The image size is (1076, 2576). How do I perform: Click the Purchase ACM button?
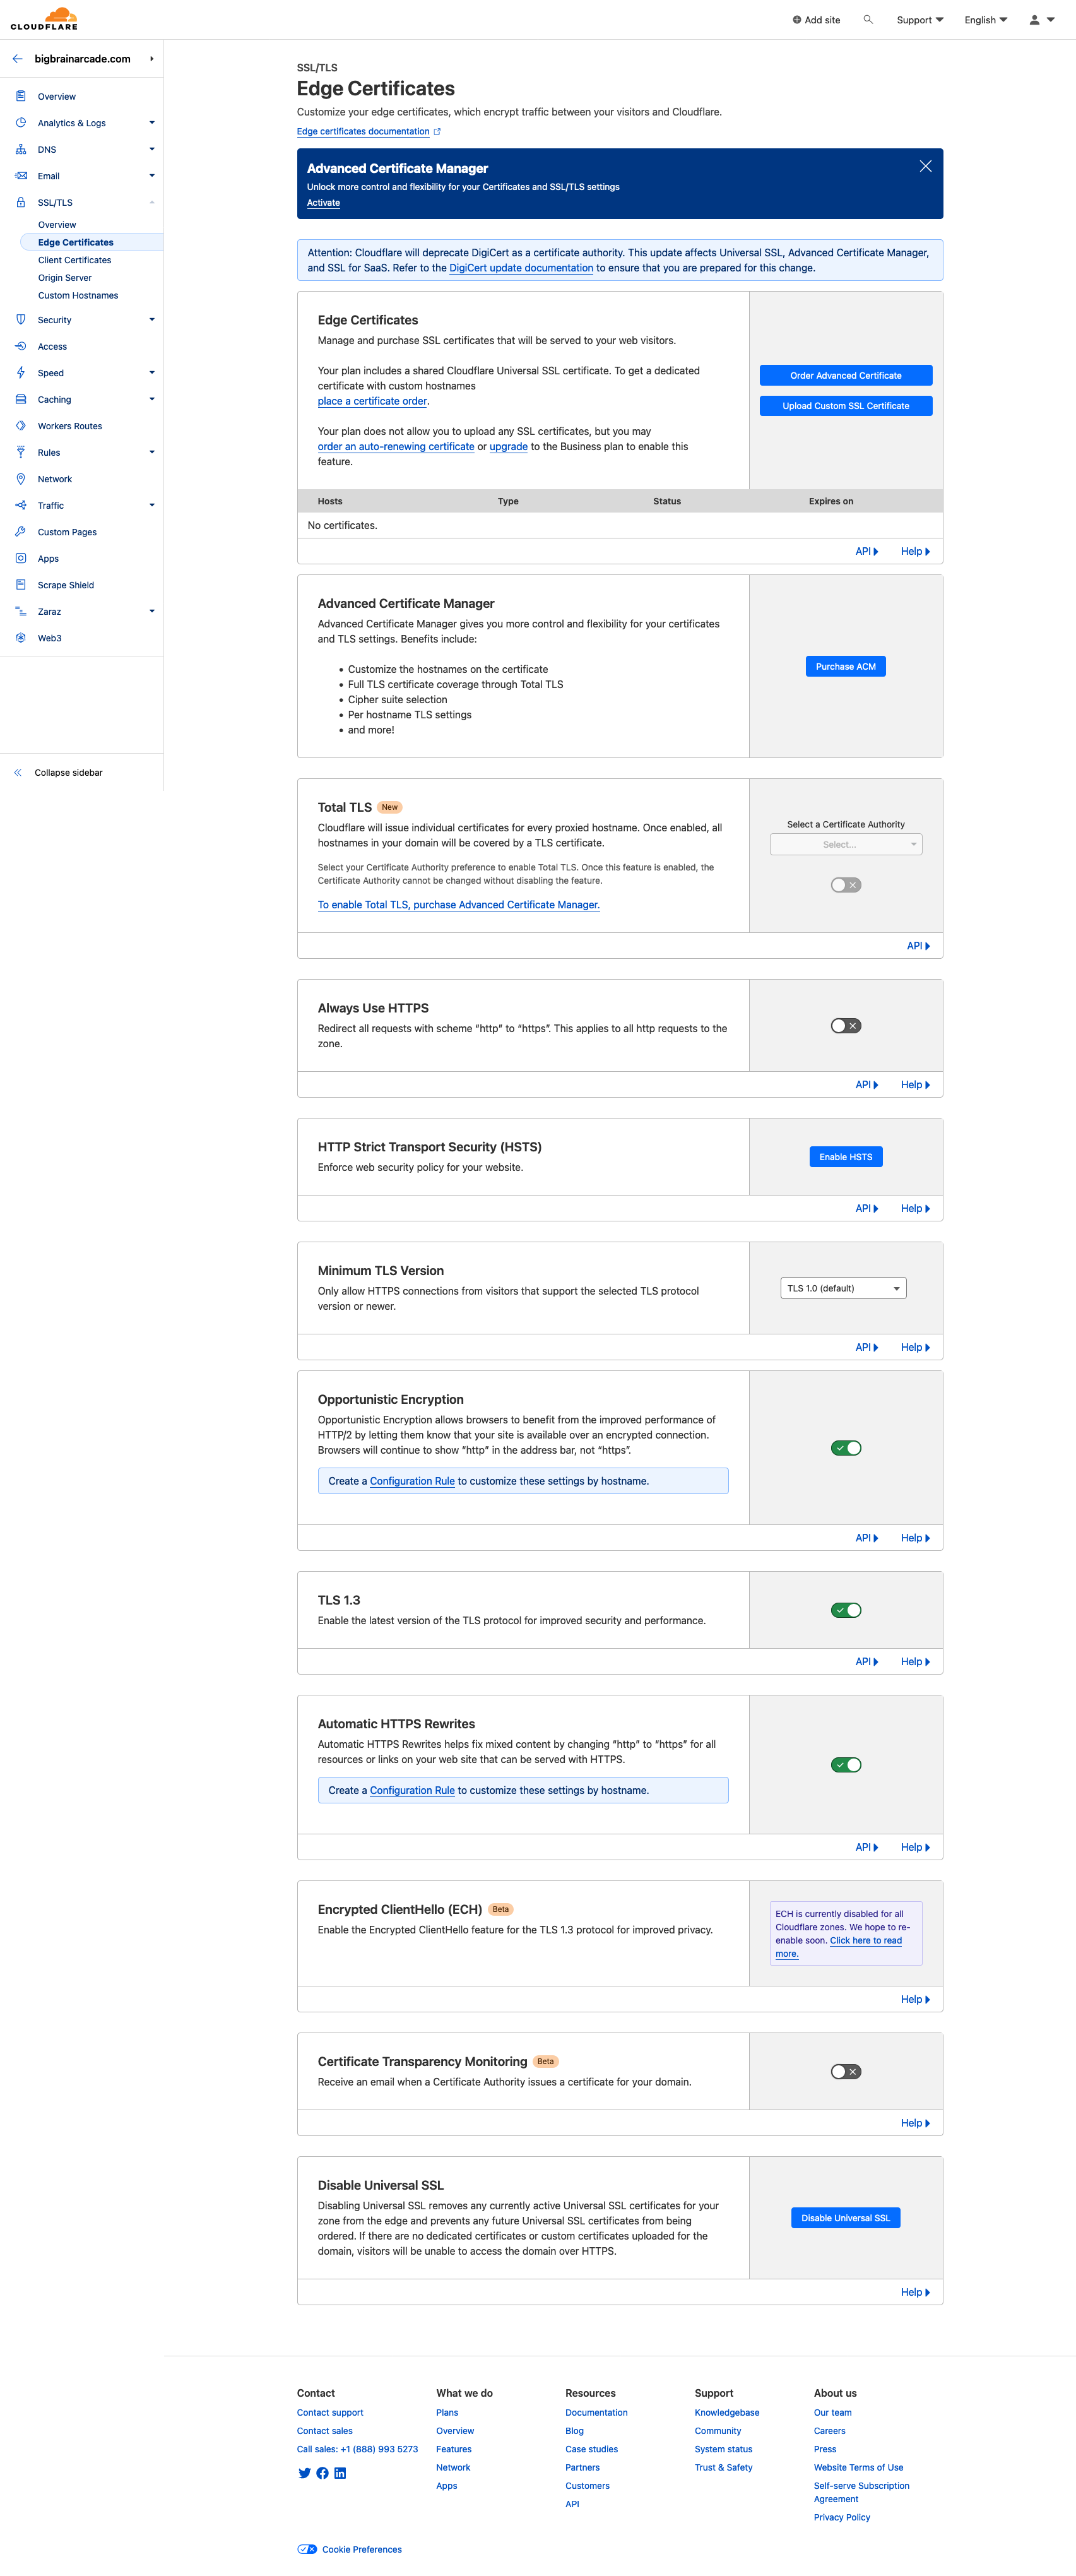pos(845,666)
